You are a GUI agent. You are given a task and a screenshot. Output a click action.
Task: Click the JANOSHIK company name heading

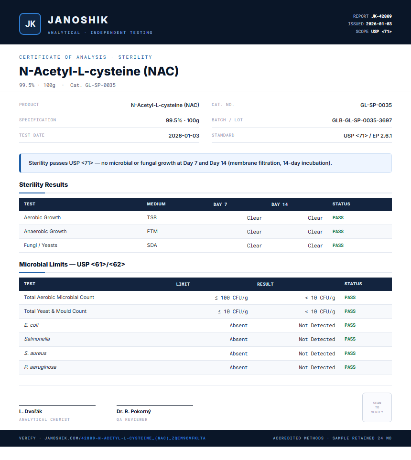coord(78,20)
